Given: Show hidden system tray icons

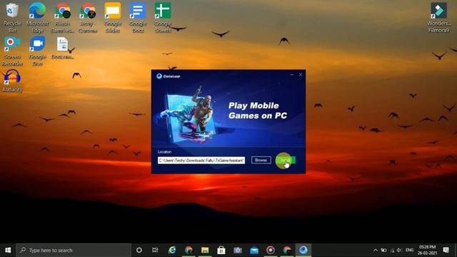Looking at the screenshot, I should (376, 250).
